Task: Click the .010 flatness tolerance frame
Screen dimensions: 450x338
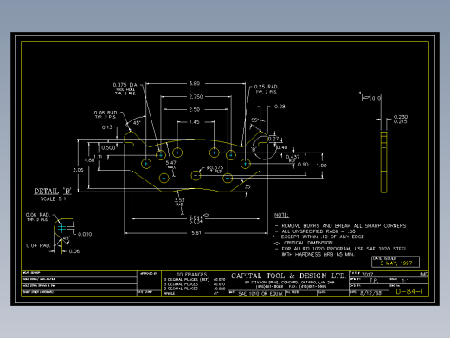Action: click(x=371, y=98)
